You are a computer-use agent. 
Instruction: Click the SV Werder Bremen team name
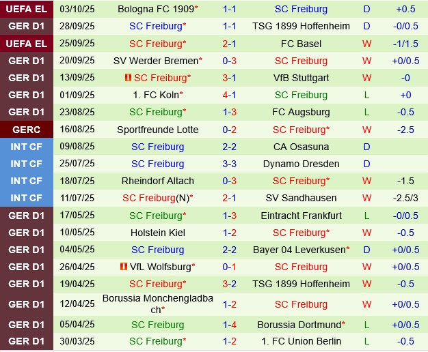click(x=155, y=61)
